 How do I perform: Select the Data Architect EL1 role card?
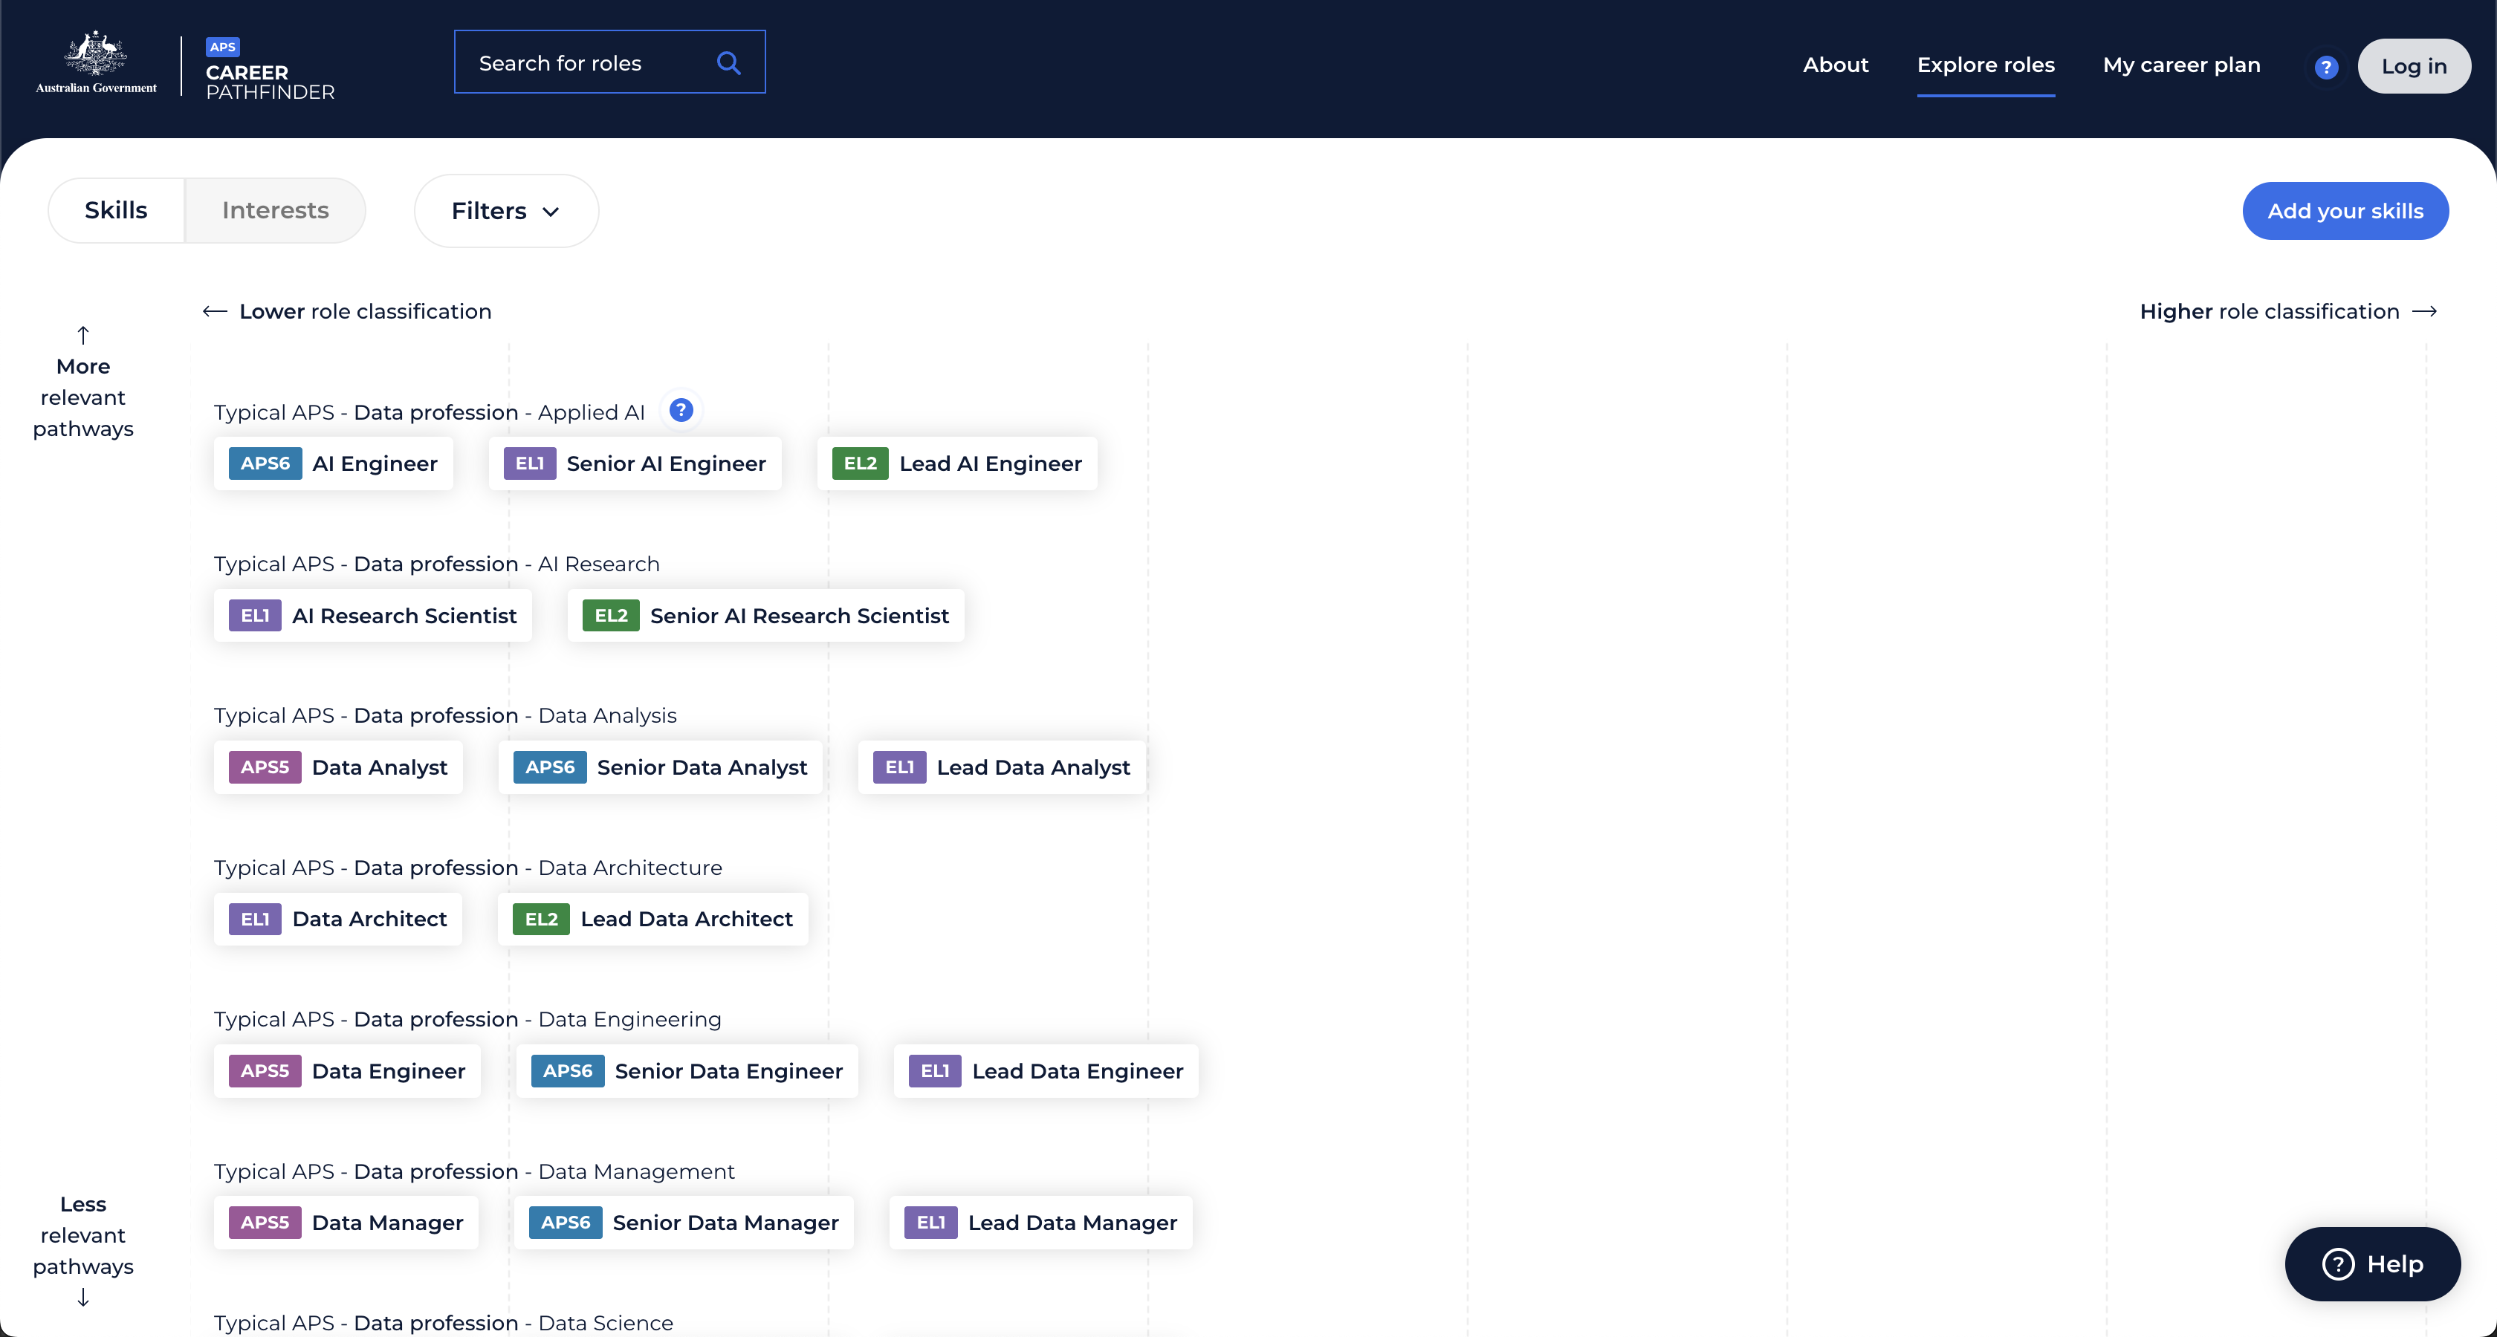point(337,920)
